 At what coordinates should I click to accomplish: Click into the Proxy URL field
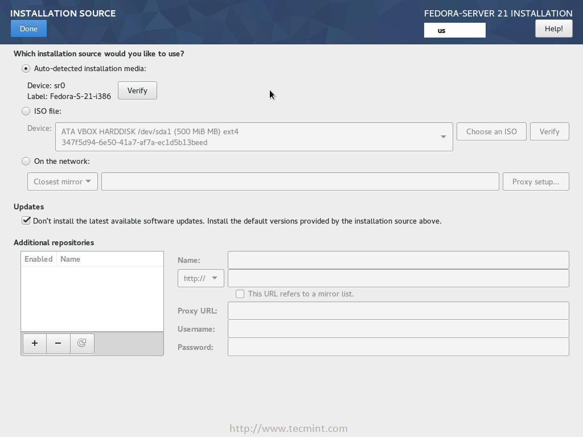pyautogui.click(x=398, y=311)
